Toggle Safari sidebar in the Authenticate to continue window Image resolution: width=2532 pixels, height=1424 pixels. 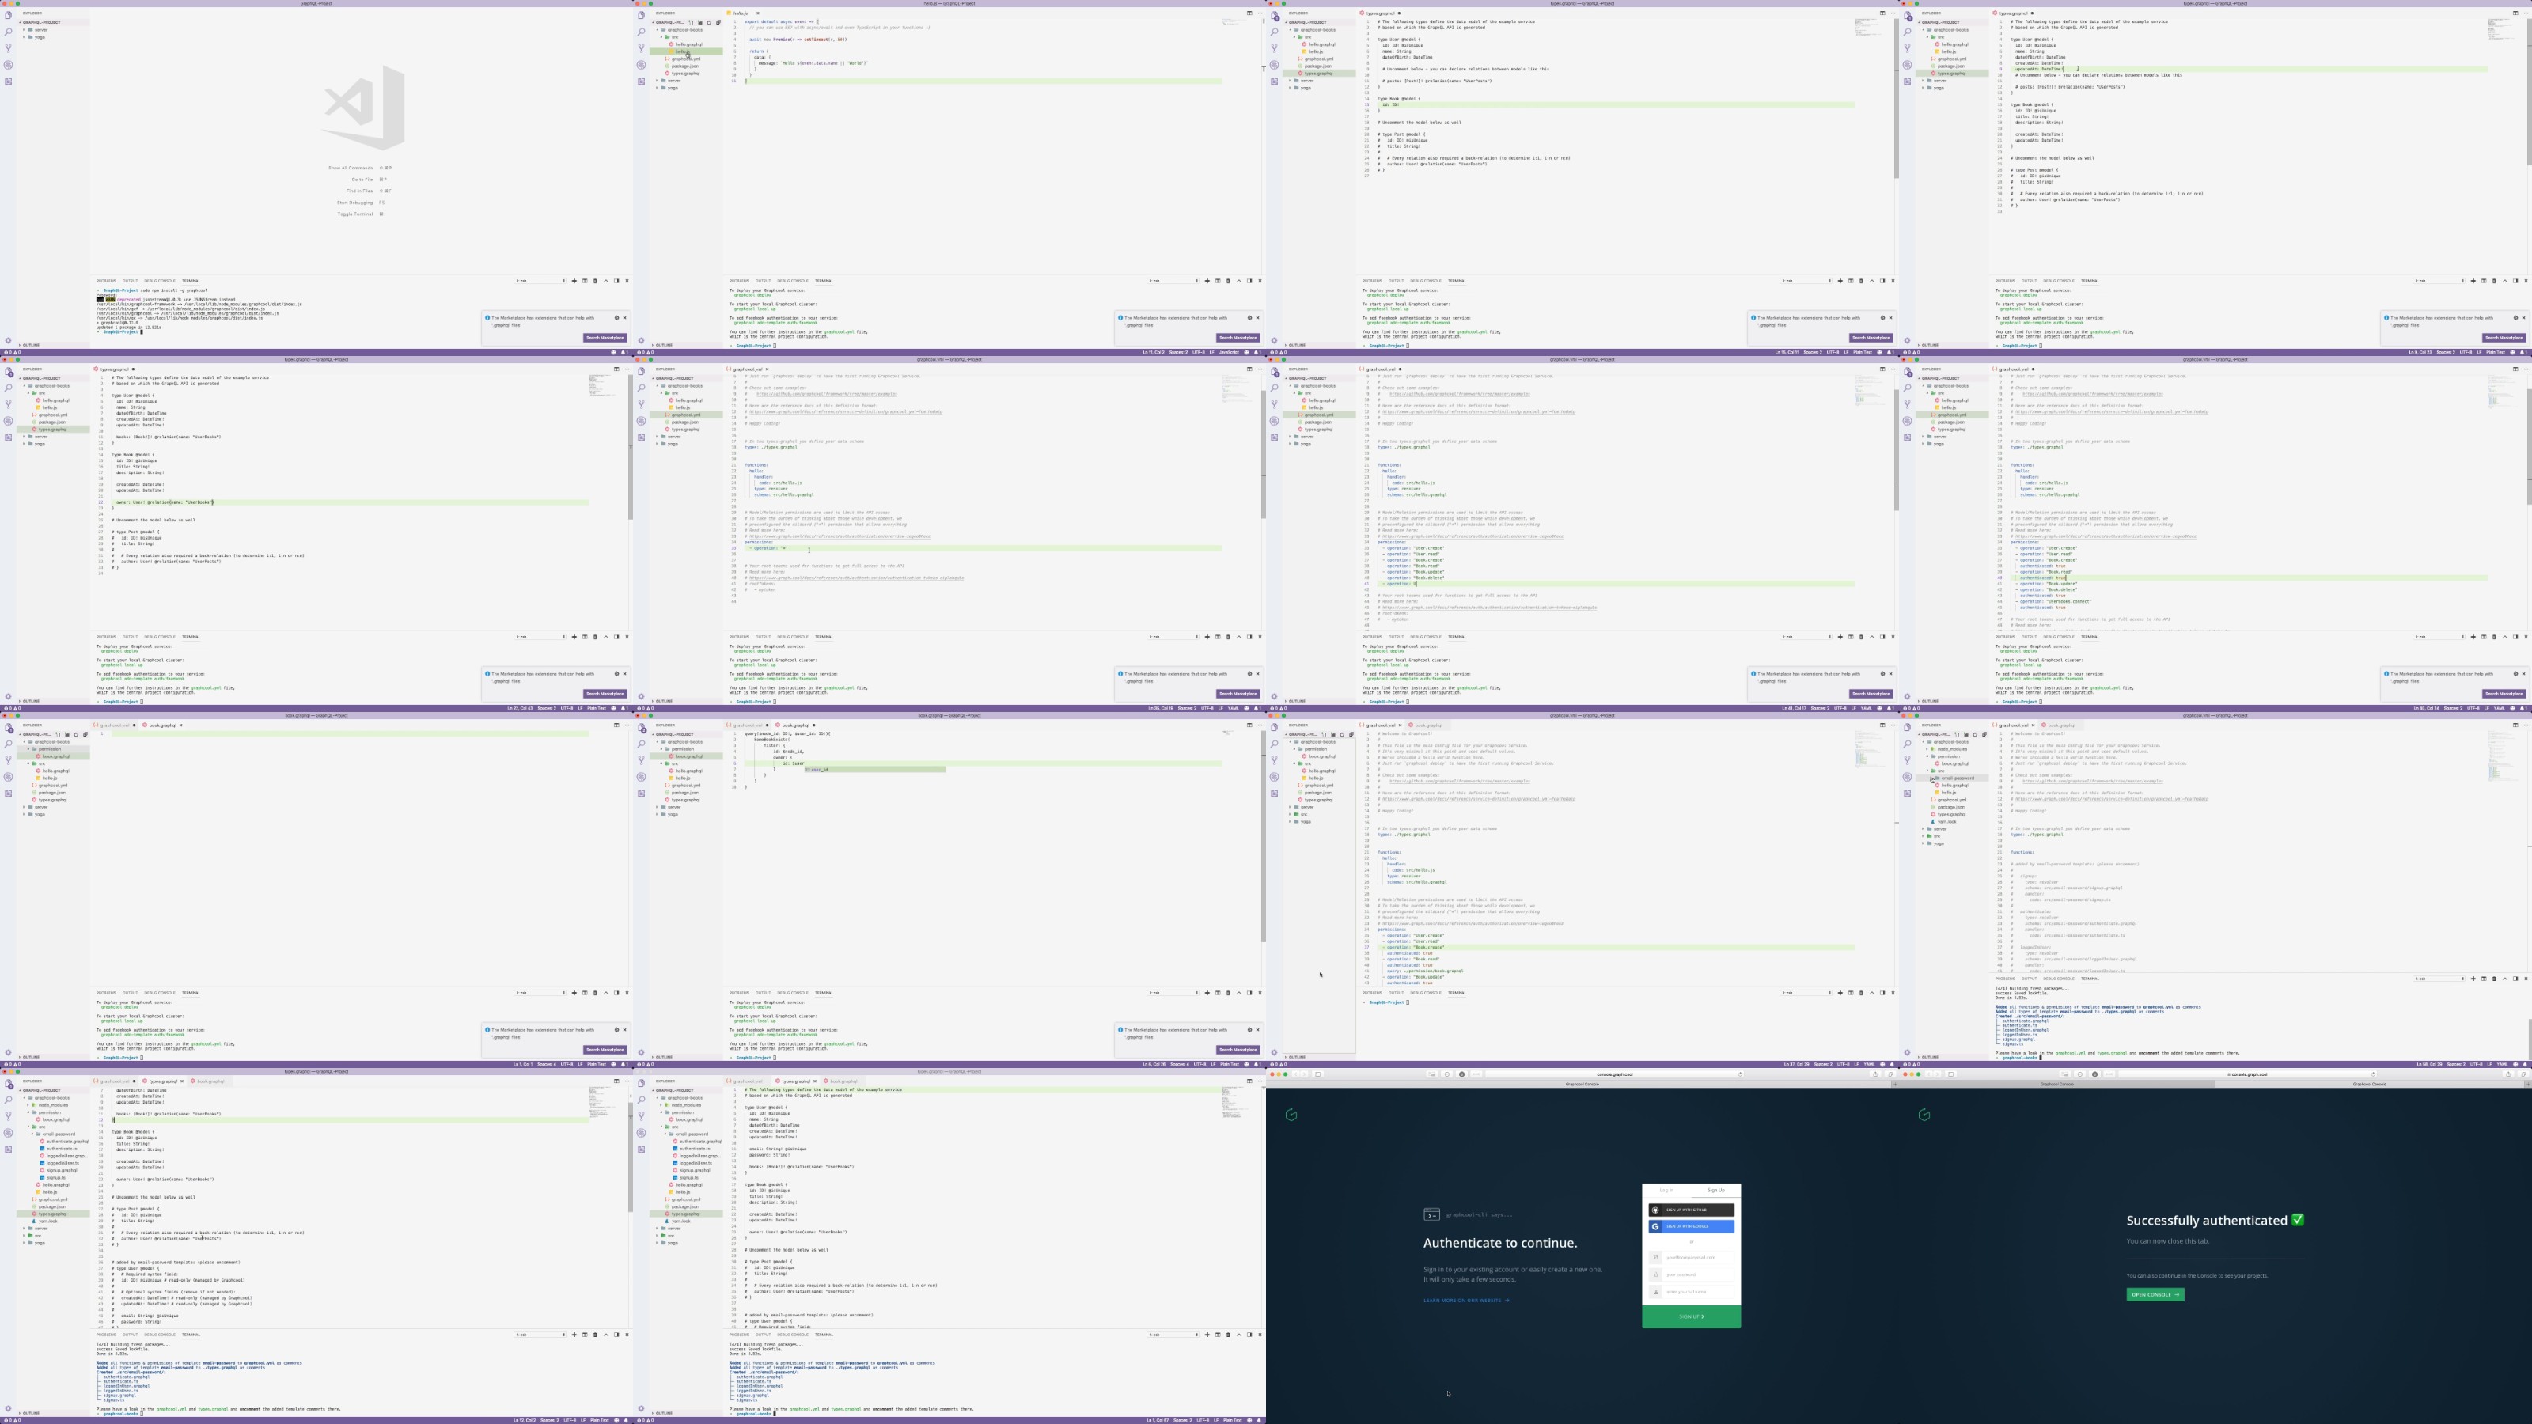pyautogui.click(x=1318, y=1074)
